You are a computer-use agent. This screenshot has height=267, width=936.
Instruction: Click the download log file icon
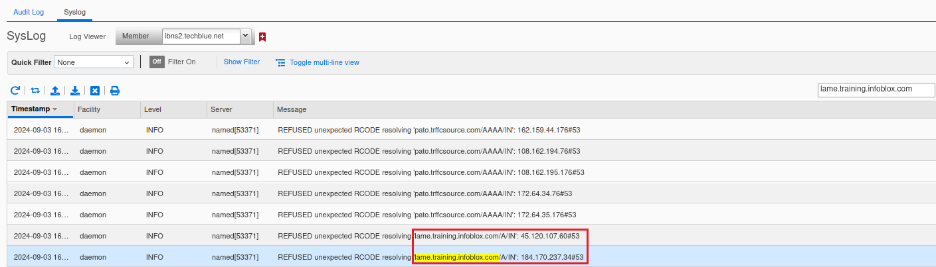pyautogui.click(x=75, y=91)
